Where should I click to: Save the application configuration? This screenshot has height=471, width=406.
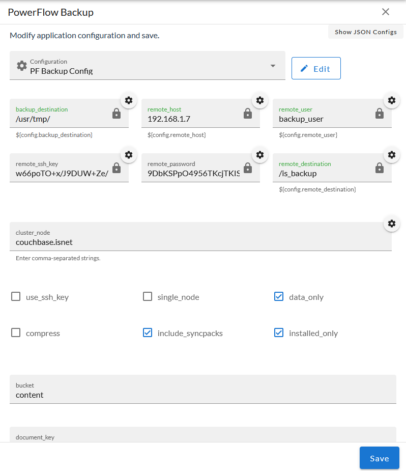tap(379, 458)
